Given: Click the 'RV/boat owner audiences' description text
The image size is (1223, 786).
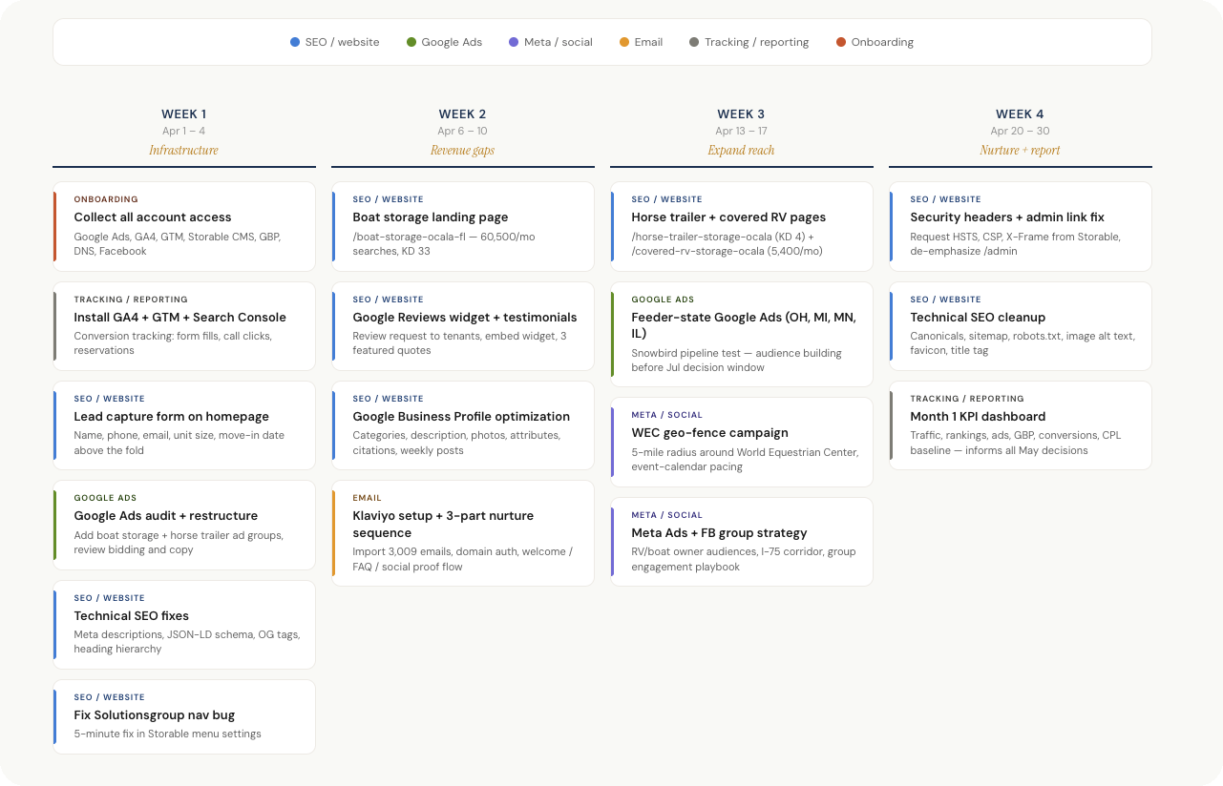Looking at the screenshot, I should pyautogui.click(x=744, y=559).
